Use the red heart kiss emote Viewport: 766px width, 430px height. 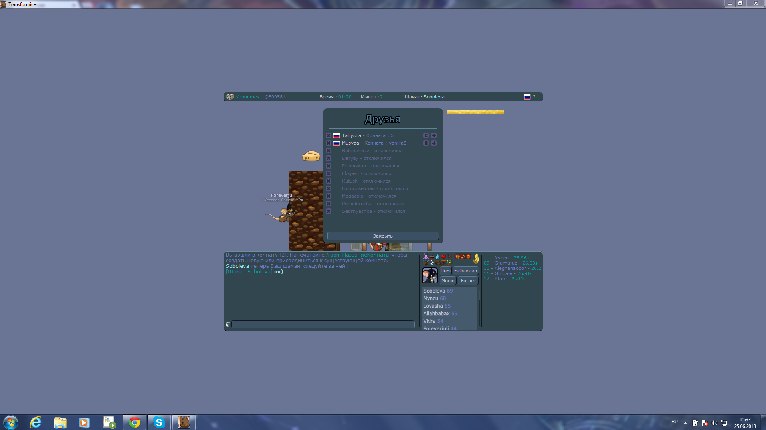point(443,257)
